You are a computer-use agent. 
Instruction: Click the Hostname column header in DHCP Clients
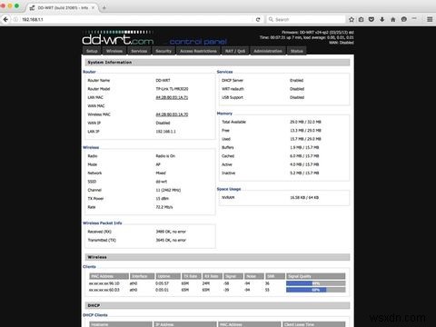(x=121, y=324)
